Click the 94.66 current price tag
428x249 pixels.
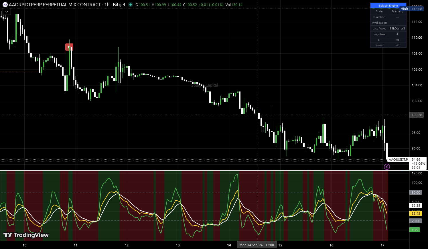(416, 160)
